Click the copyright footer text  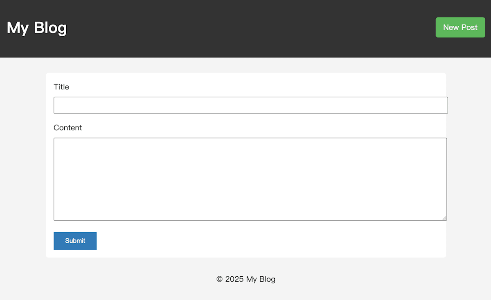pyautogui.click(x=245, y=279)
